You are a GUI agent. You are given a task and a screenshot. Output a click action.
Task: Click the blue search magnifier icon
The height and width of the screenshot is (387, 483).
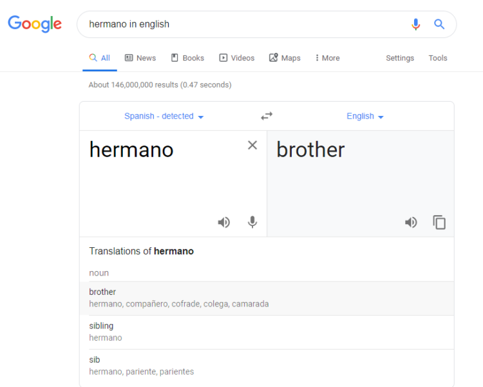tap(439, 24)
